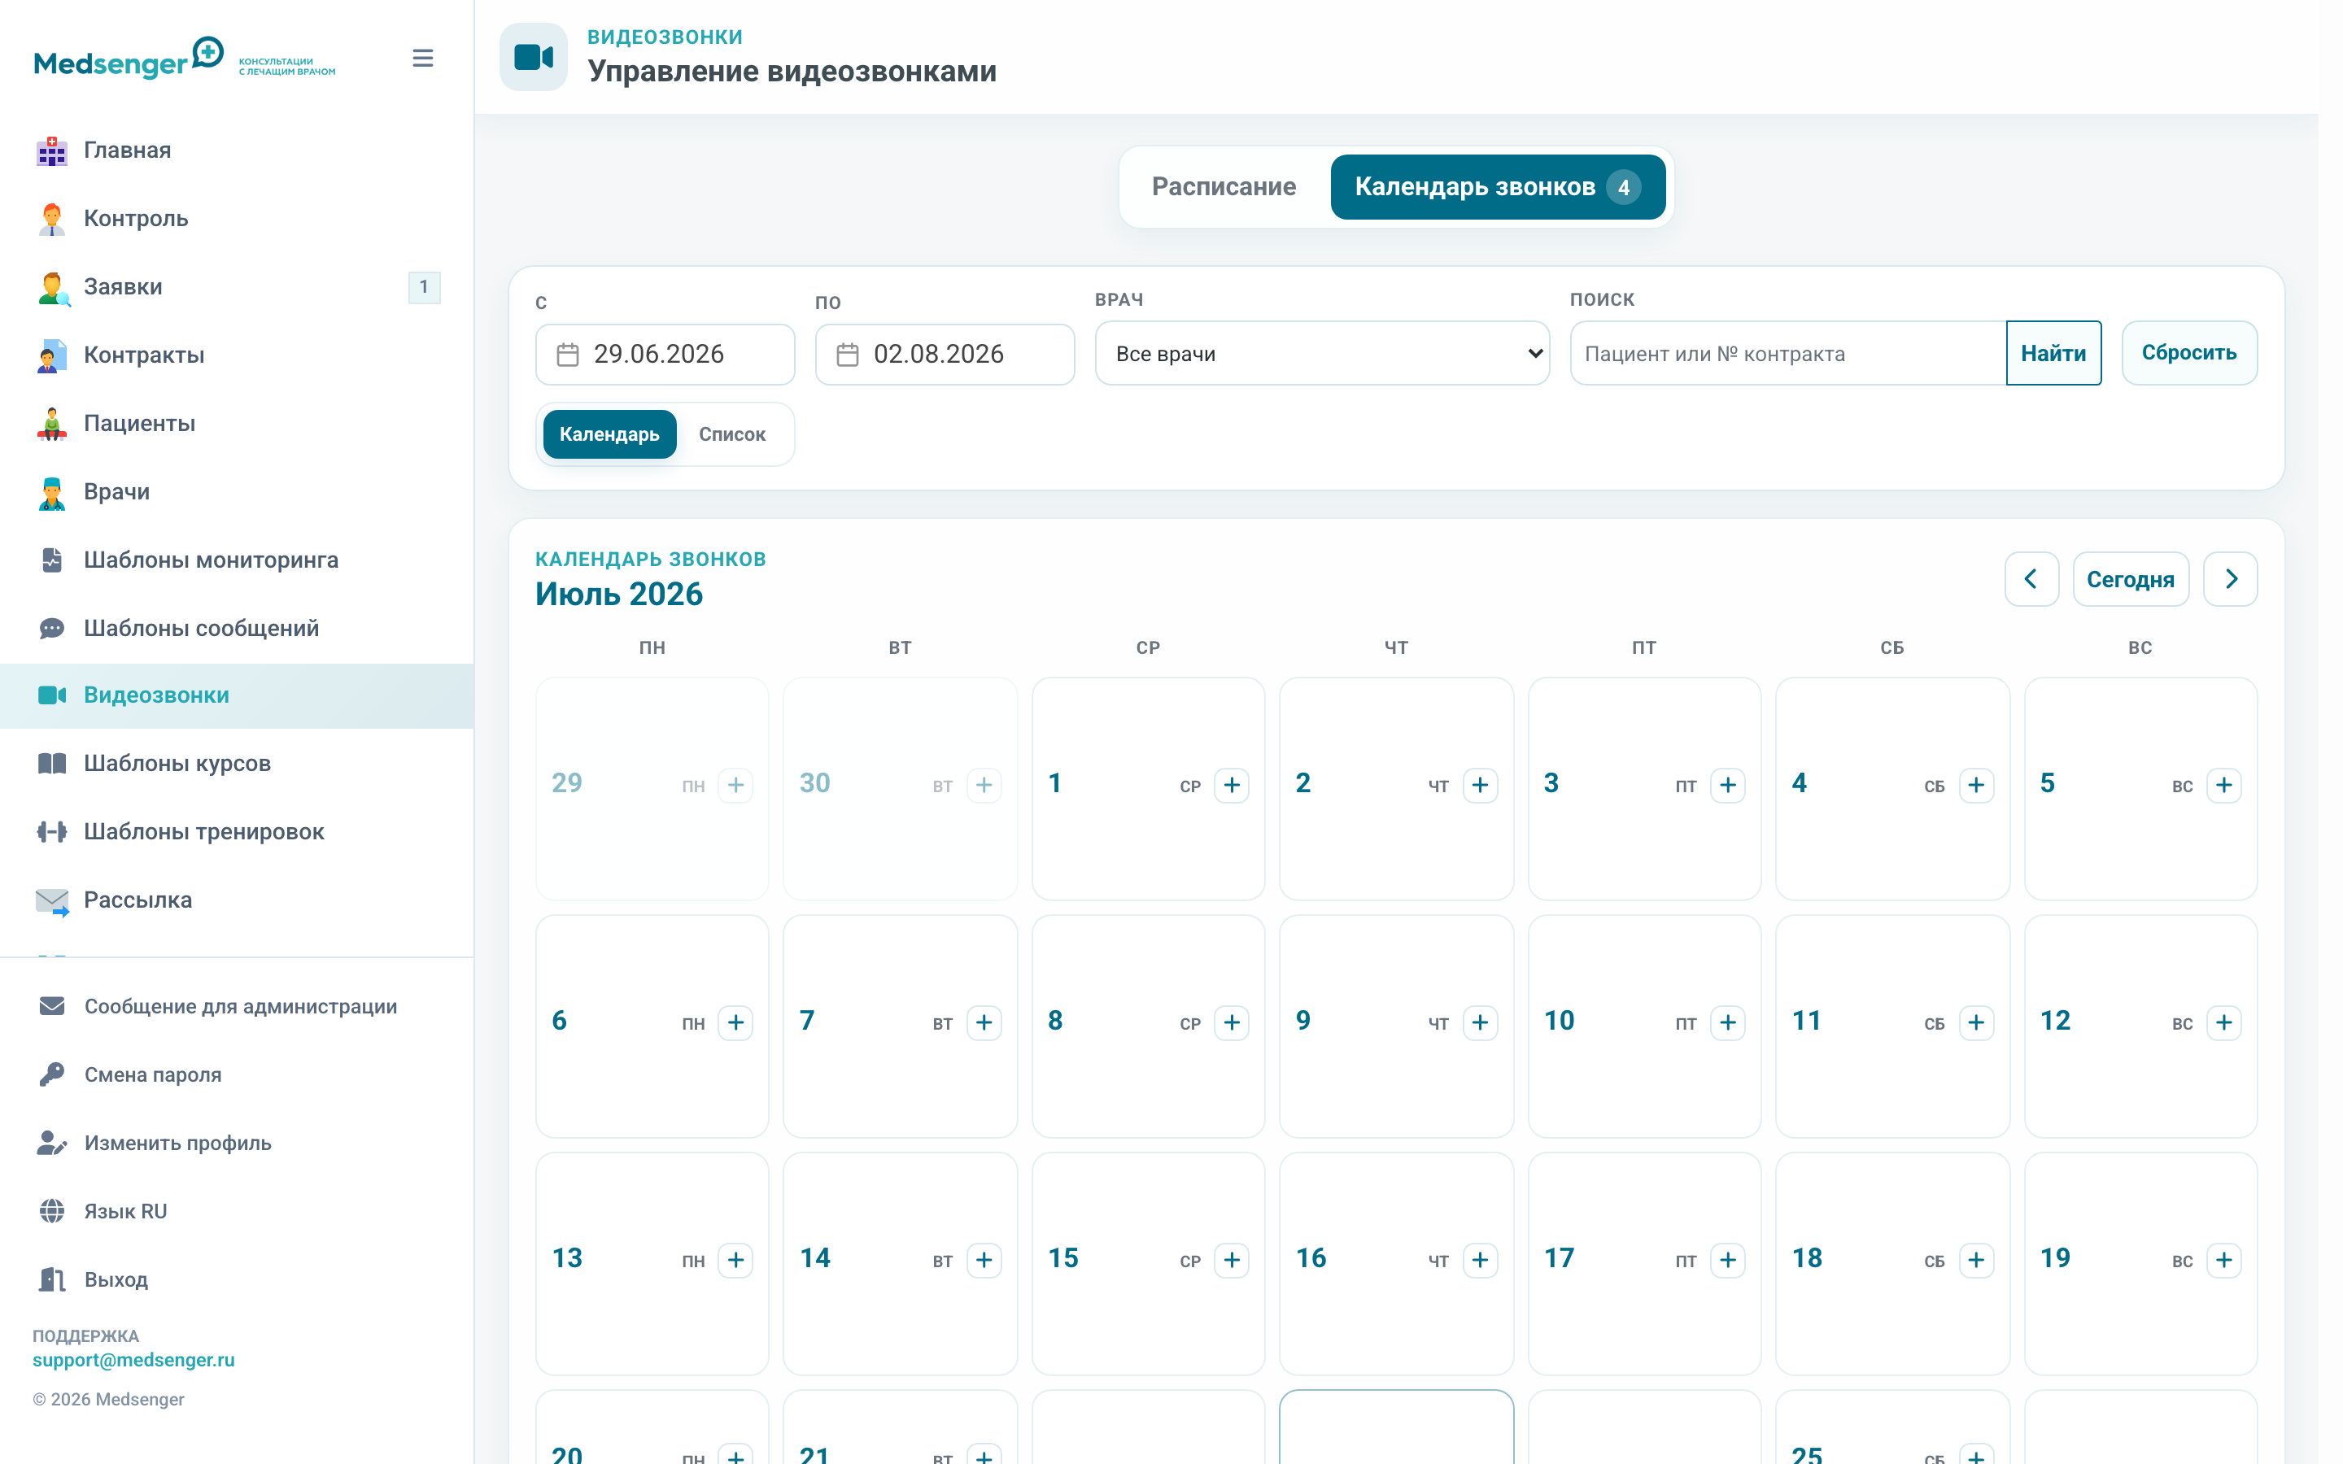Click the Язык RU globe icon

(52, 1210)
